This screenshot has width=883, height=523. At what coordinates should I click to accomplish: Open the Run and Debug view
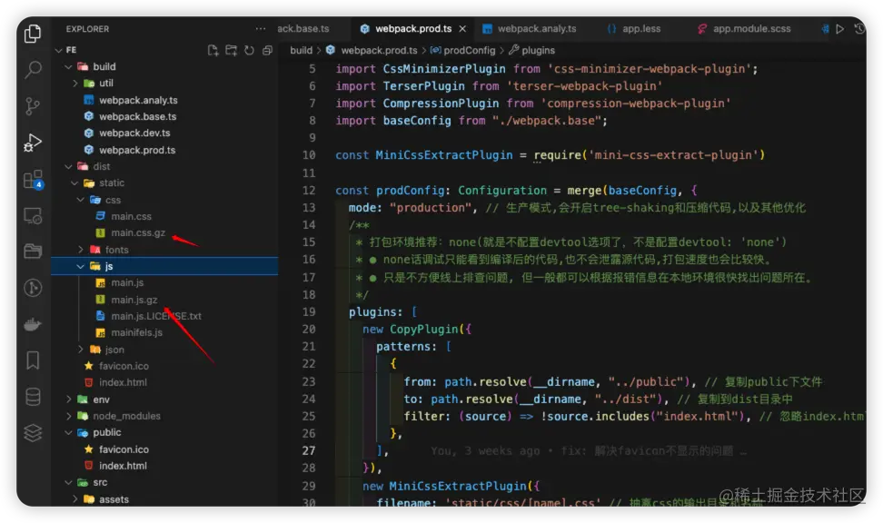[x=33, y=143]
